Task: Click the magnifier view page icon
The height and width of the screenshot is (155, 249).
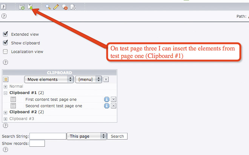Action: coord(48,7)
